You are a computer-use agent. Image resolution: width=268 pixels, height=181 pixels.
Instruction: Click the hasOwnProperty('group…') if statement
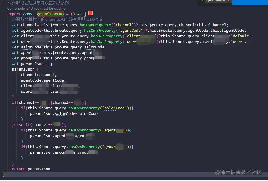coord(77,147)
